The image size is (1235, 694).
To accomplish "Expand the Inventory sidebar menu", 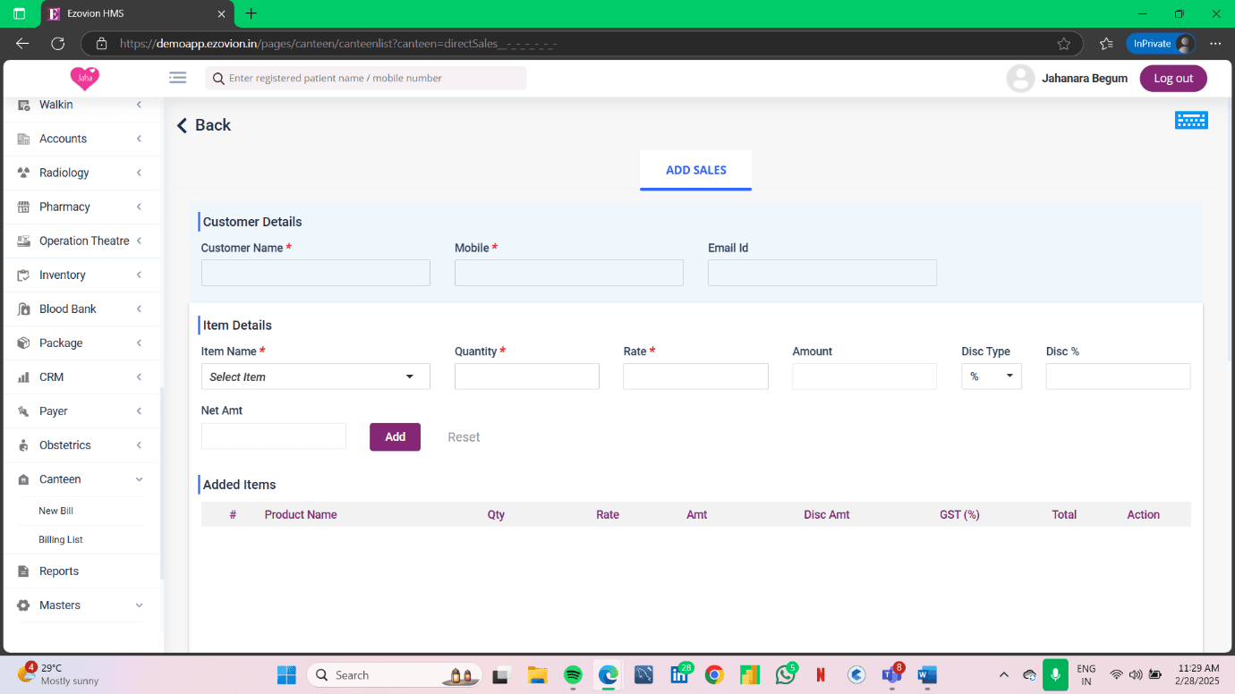I will click(x=139, y=275).
